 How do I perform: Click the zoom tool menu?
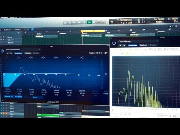pyautogui.click(x=177, y=26)
